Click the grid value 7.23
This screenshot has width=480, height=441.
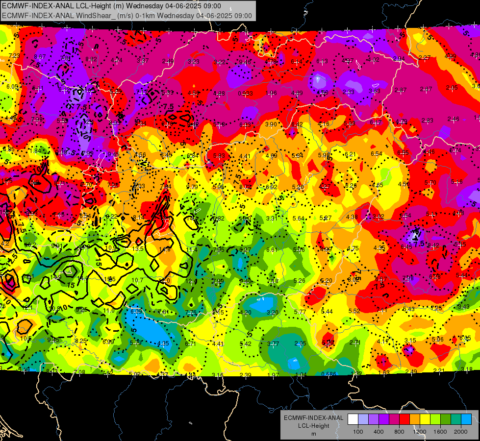click(14, 56)
